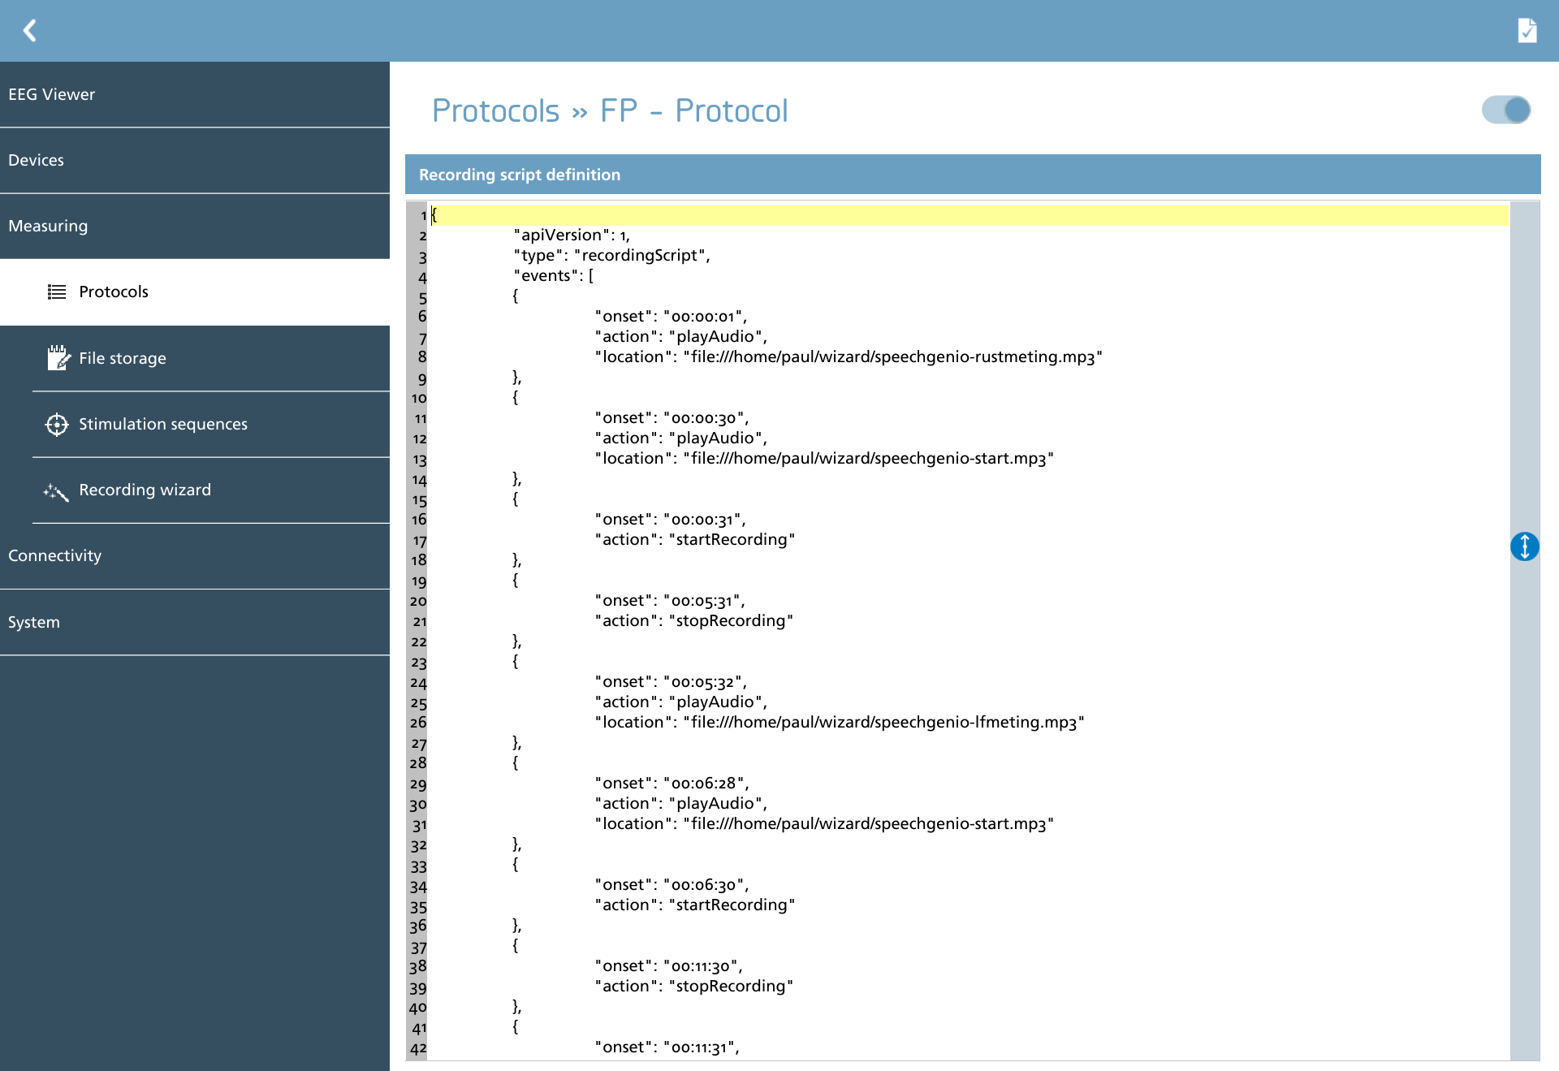Open the Devices menu item
Screen dimensions: 1559x1071
click(x=195, y=160)
